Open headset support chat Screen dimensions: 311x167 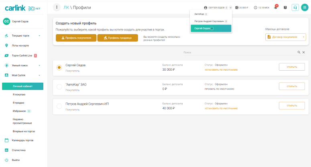click(x=295, y=7)
